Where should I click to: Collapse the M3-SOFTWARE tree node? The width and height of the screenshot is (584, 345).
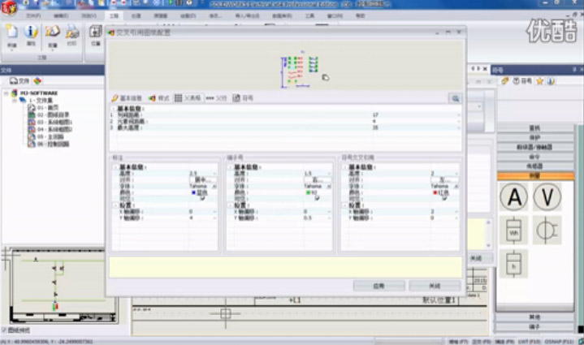click(6, 93)
